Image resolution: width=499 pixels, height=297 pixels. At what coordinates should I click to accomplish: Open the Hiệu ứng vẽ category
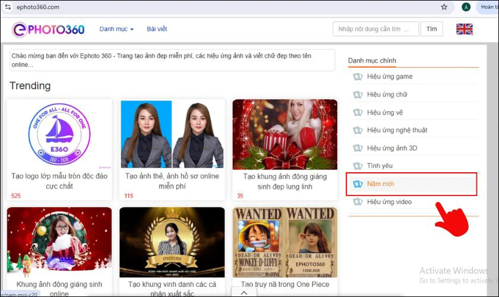[385, 112]
